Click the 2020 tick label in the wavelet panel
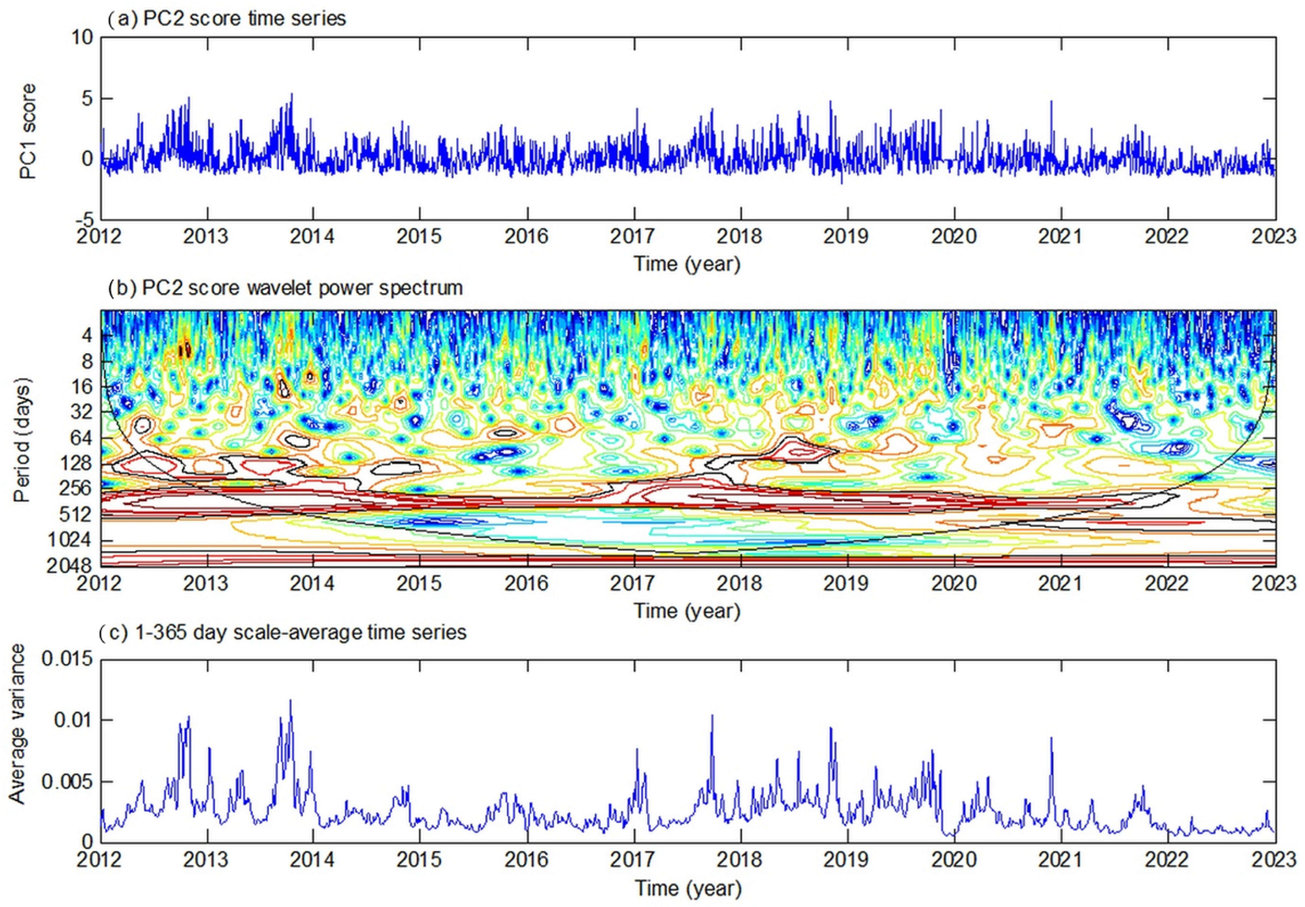The width and height of the screenshot is (1305, 907). click(954, 583)
